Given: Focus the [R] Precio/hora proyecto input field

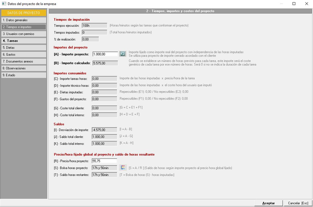Looking at the screenshot, I should (104, 161).
